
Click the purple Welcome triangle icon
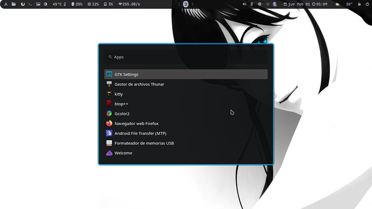109,153
